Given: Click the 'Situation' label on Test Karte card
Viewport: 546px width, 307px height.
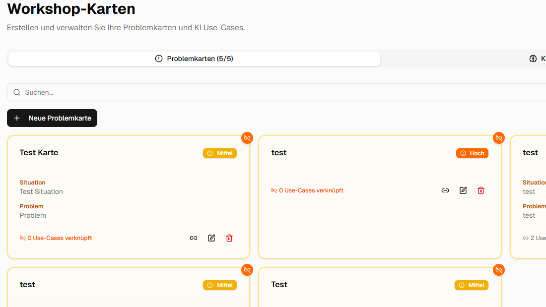Looking at the screenshot, I should 32,183.
